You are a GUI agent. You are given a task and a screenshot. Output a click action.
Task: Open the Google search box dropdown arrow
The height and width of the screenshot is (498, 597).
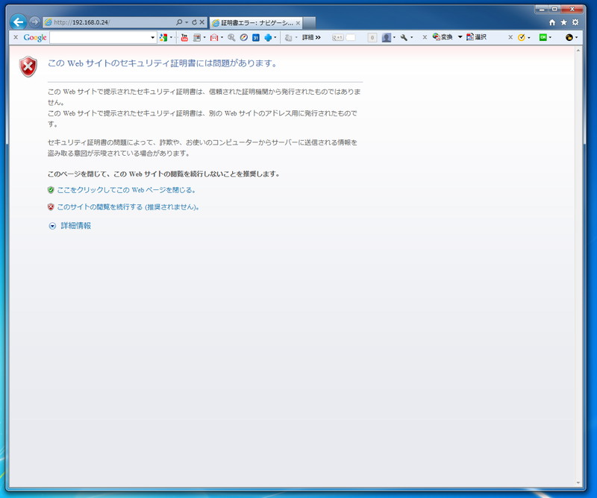(x=154, y=37)
